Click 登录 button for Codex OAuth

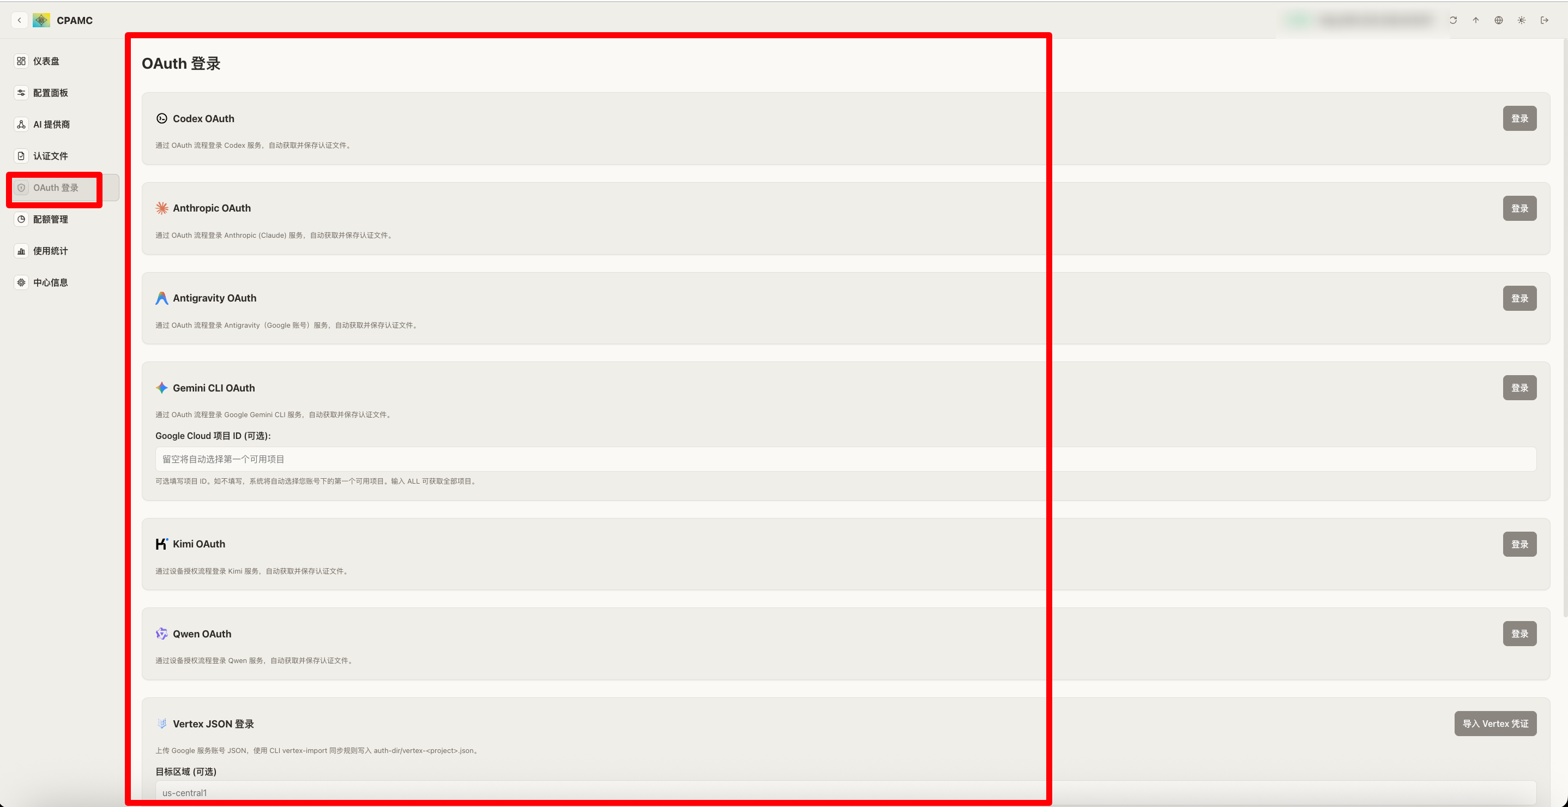coord(1519,119)
